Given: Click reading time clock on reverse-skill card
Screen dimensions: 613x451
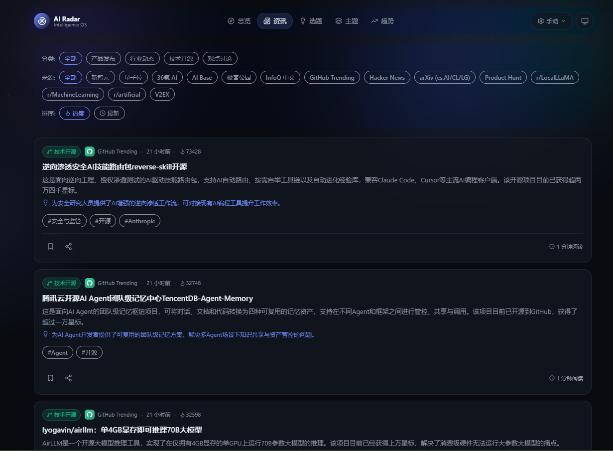Looking at the screenshot, I should pos(552,247).
